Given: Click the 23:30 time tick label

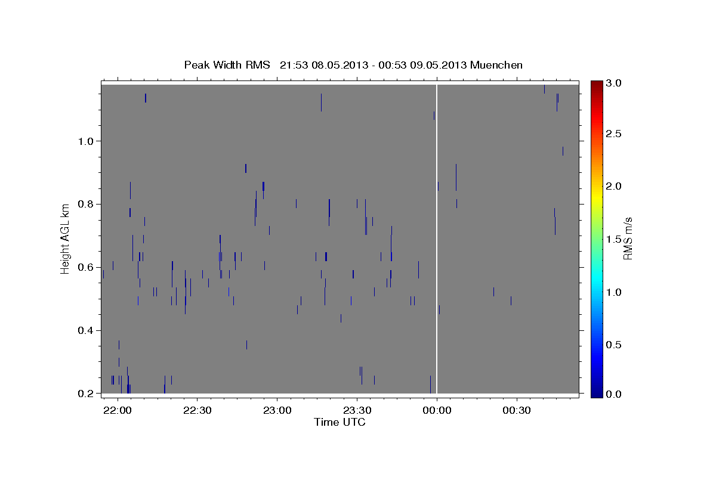Looking at the screenshot, I should click(x=357, y=411).
